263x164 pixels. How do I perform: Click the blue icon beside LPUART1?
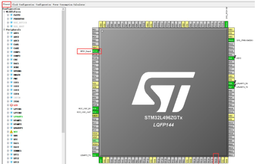click(12, 116)
